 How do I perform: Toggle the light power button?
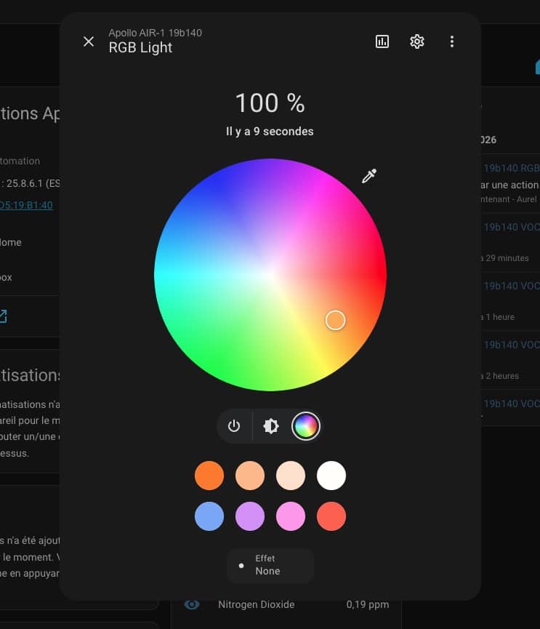(234, 426)
